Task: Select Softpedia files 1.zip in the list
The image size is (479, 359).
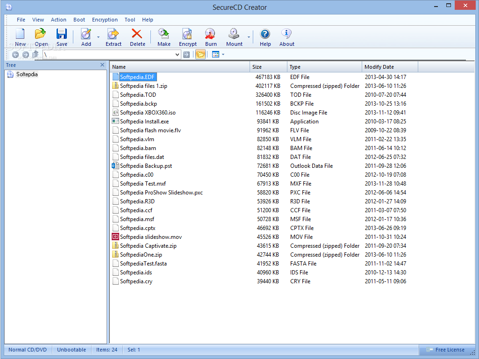Action: tap(143, 86)
